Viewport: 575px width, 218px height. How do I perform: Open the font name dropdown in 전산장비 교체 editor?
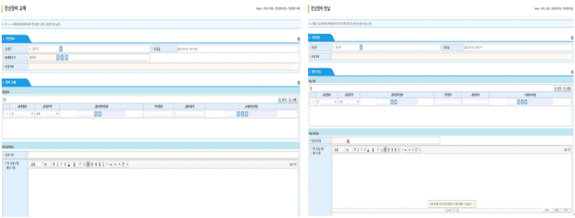(x=35, y=164)
